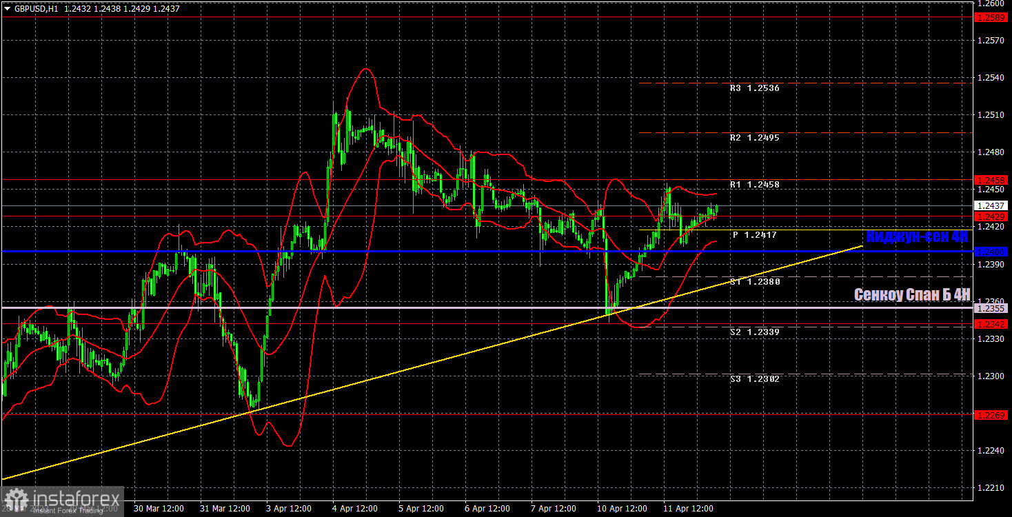Click the 30 Mar 12:00 time label

click(x=159, y=509)
